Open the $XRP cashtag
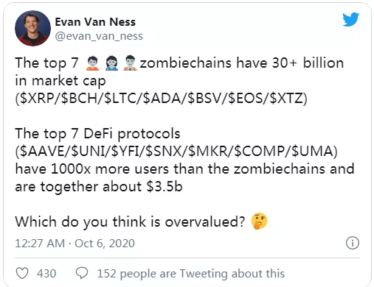The height and width of the screenshot is (287, 374). 38,98
